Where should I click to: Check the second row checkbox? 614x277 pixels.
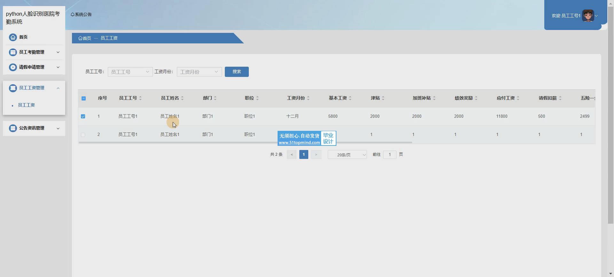pos(83,135)
